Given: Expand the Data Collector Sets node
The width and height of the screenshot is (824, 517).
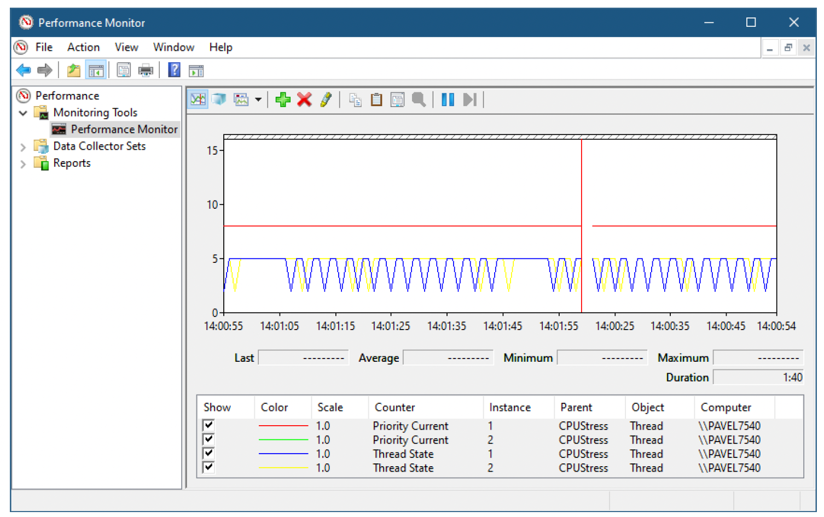Looking at the screenshot, I should point(23,146).
